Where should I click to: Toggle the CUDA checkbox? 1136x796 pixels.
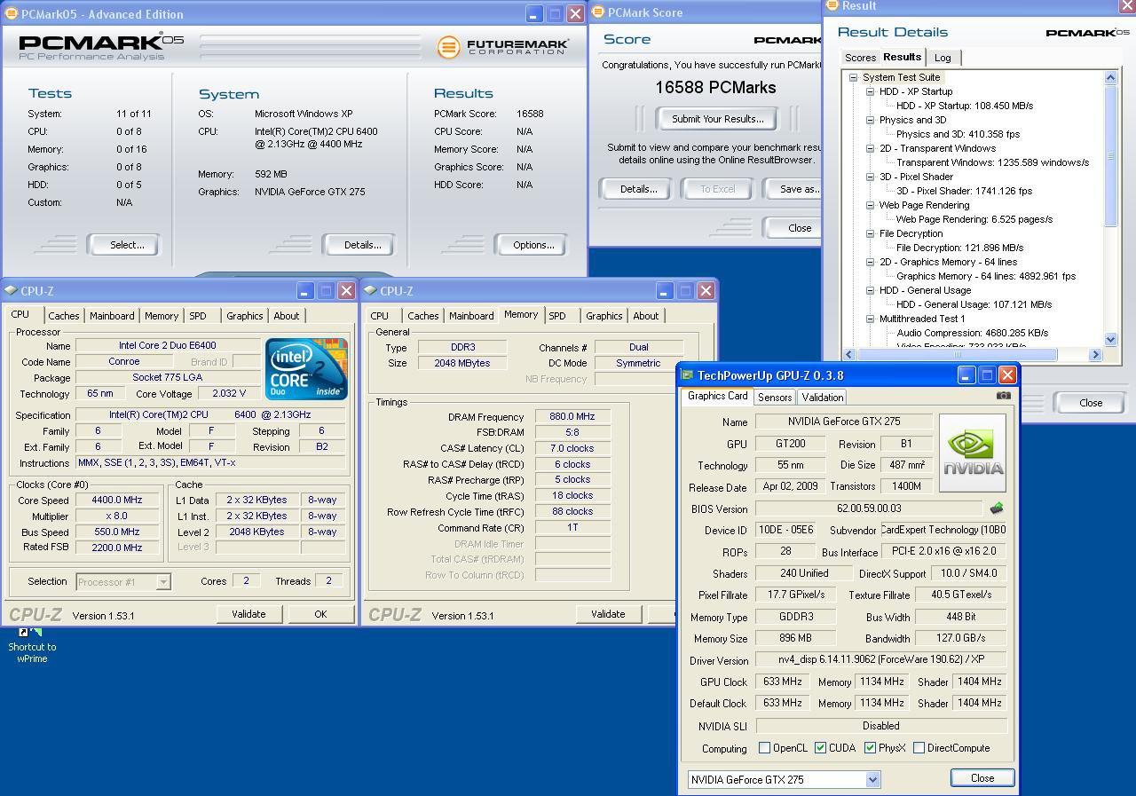[820, 748]
